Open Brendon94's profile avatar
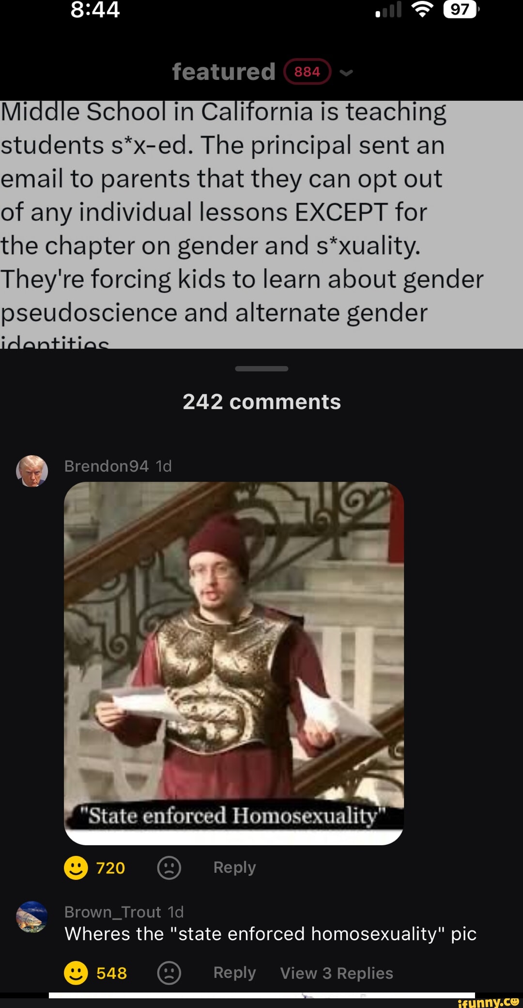The width and height of the screenshot is (523, 1008). point(32,471)
